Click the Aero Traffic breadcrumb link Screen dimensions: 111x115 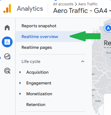[88, 4]
